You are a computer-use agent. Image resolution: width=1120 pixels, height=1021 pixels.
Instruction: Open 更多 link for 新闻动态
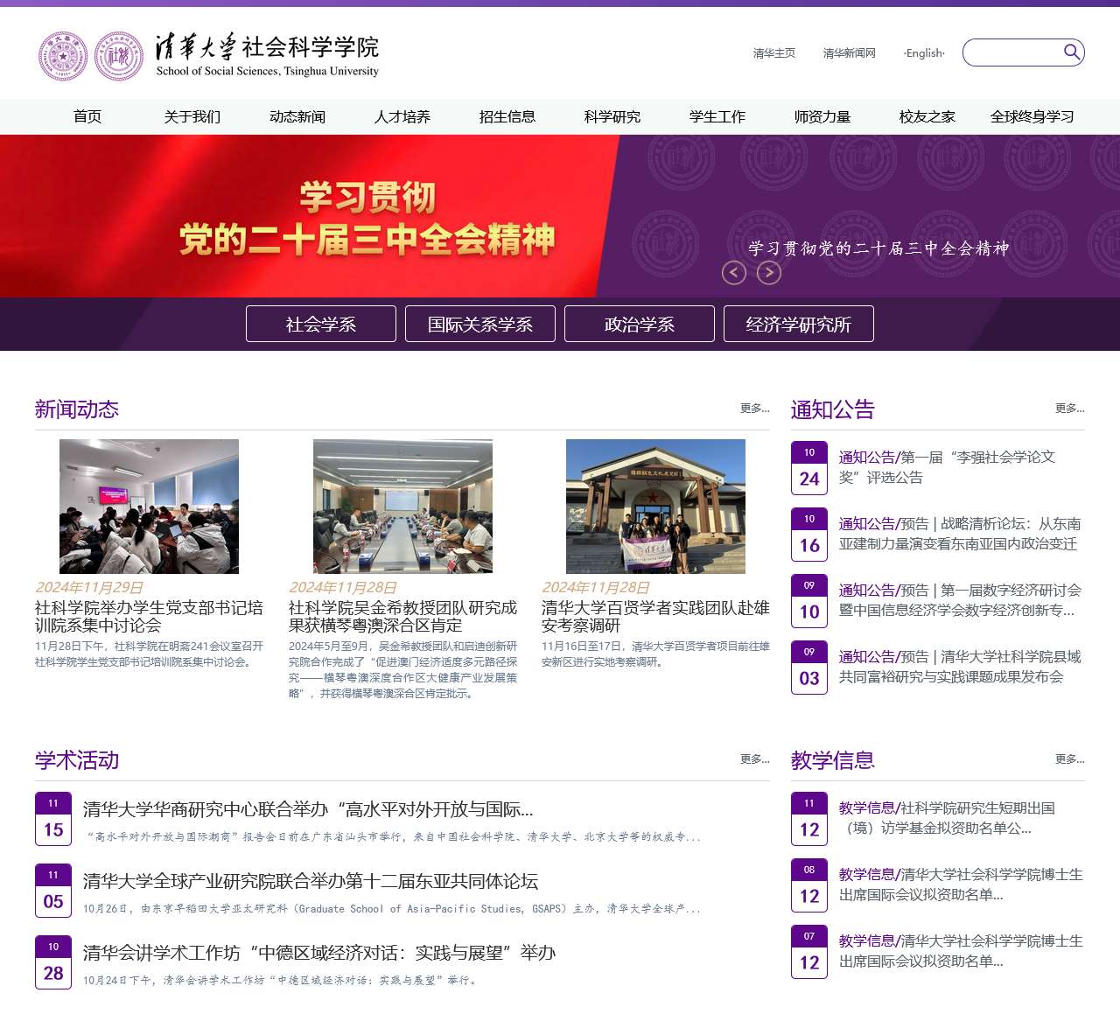point(755,409)
